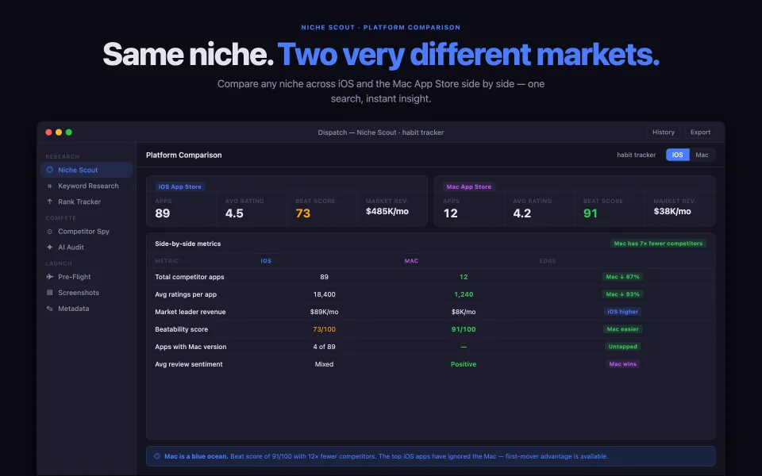Click the Rank Tracker arrow icon

[x=49, y=202]
